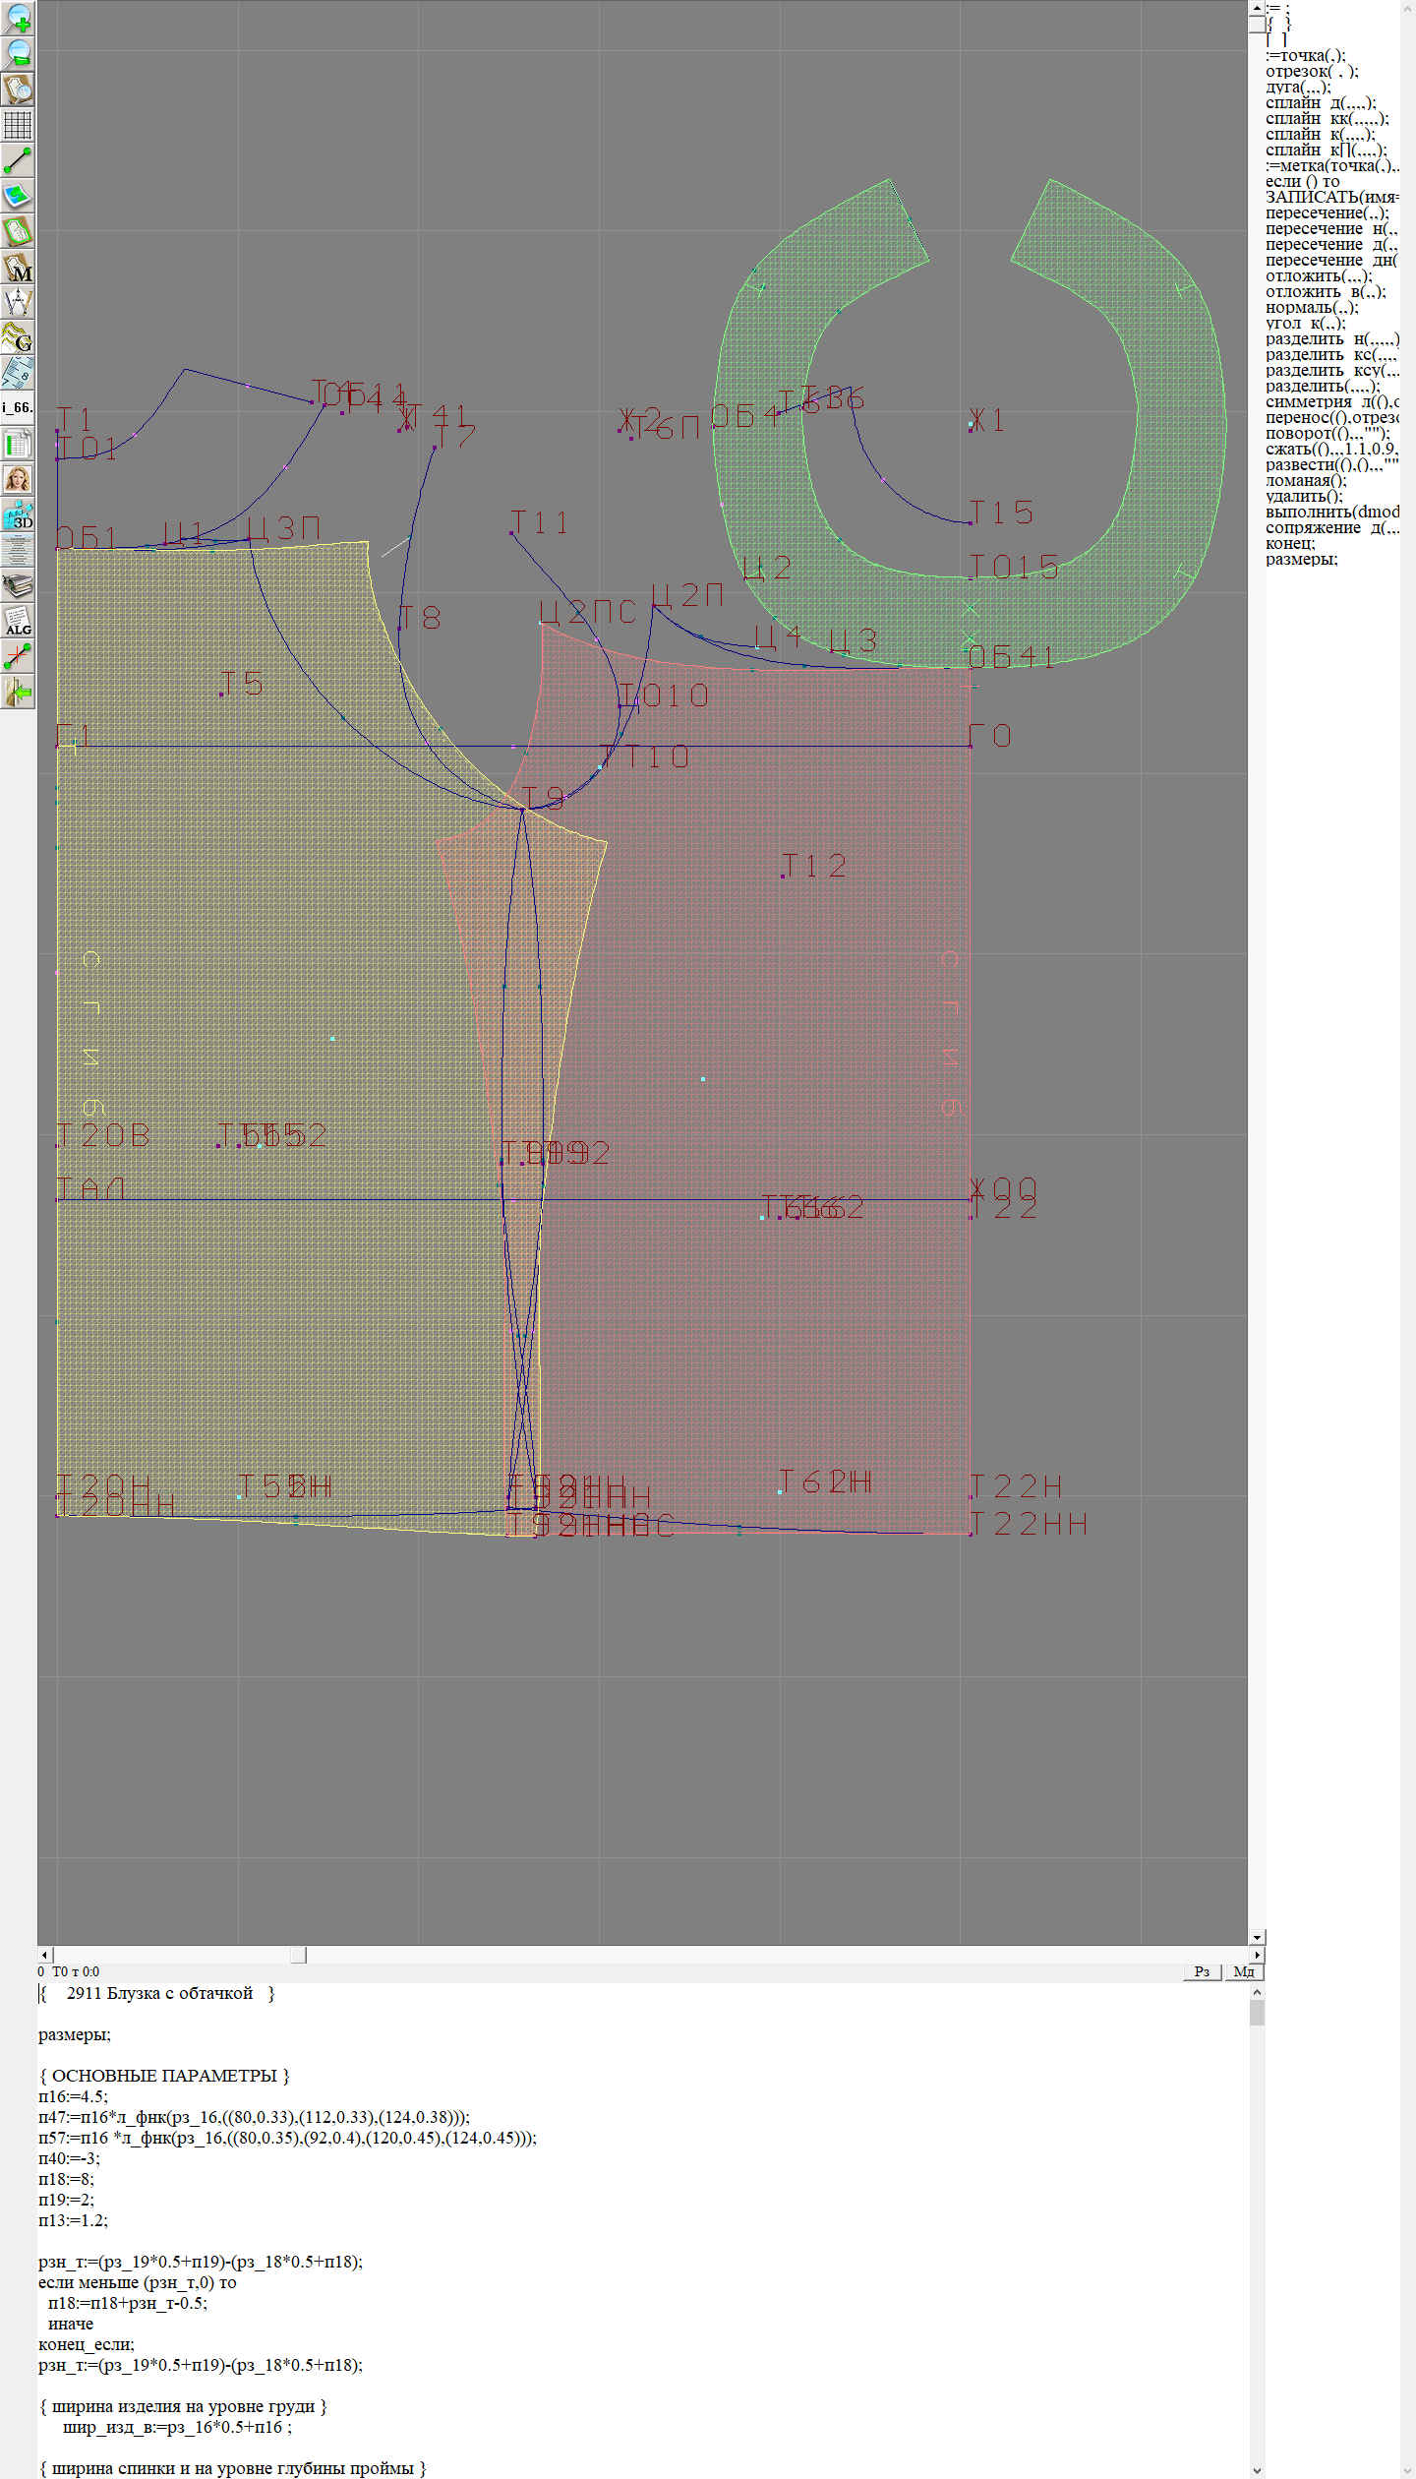Insert the 'размеры;' command from the list
The height and width of the screenshot is (2479, 1416).
[x=1302, y=559]
